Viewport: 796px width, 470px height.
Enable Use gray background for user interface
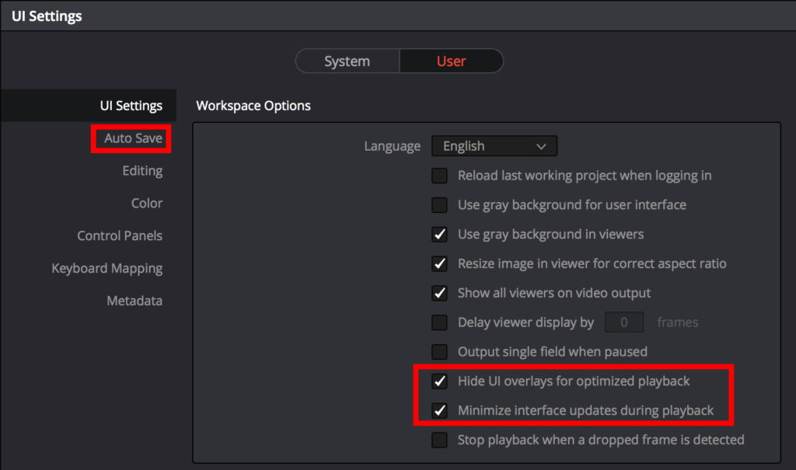pos(440,205)
